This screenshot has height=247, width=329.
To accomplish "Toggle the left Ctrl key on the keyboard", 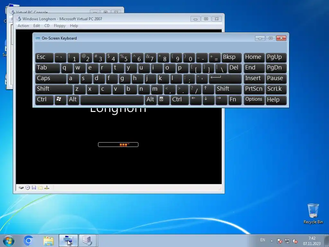I will tap(44, 100).
